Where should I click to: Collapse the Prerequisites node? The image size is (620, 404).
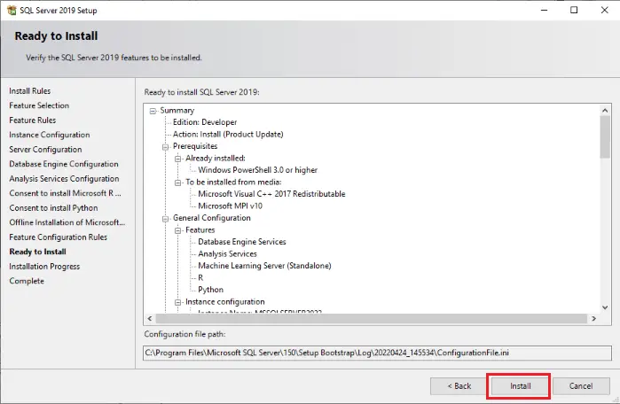coord(165,147)
